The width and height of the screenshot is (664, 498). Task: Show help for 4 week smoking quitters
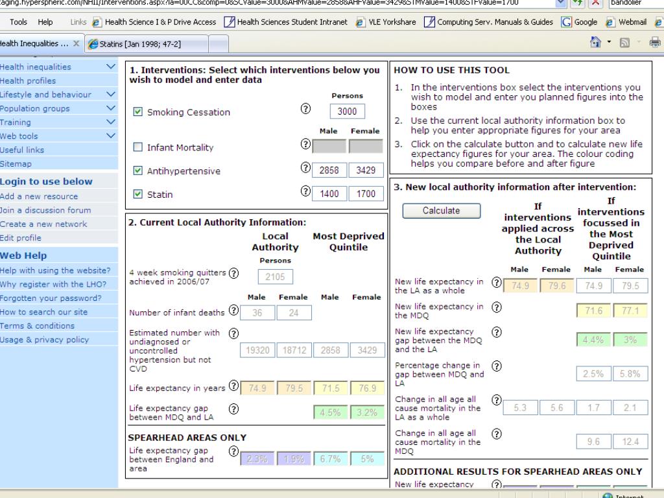point(233,273)
